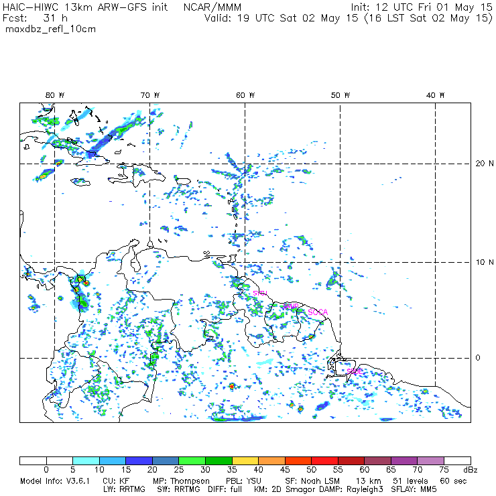
Task: Click the NCAR/MMM header text
Action: (212, 7)
